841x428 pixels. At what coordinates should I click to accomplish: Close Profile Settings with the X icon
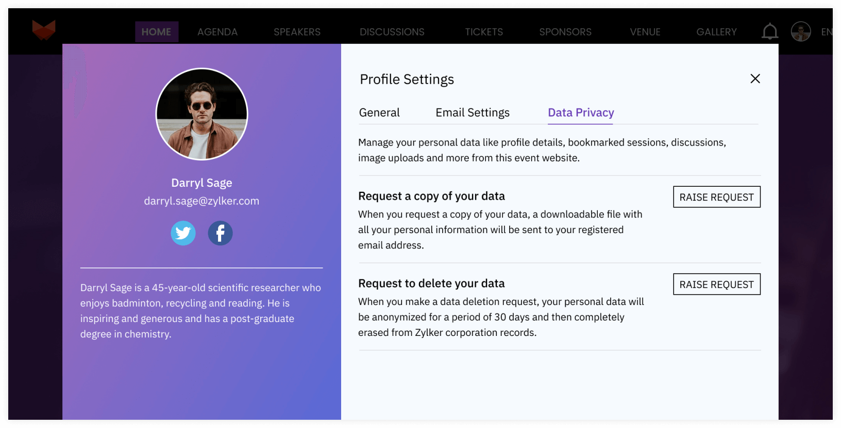click(755, 79)
